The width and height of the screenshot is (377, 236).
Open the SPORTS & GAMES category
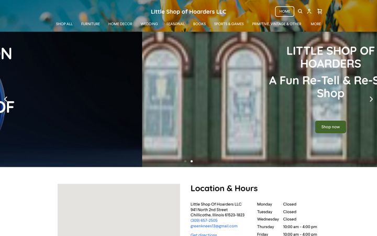229,24
